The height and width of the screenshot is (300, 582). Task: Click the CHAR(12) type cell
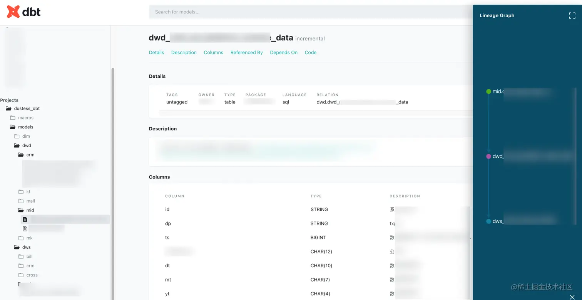[x=321, y=252]
